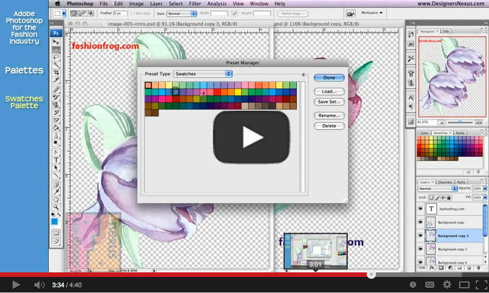Select the Move tool in toolbox
This screenshot has width=489, height=293.
(x=56, y=42)
